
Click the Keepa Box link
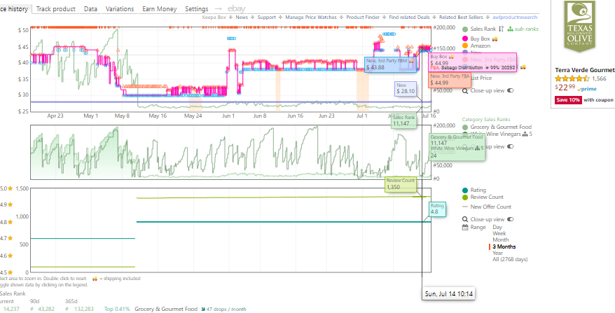click(x=214, y=18)
